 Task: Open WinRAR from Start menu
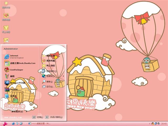tap(11, 89)
